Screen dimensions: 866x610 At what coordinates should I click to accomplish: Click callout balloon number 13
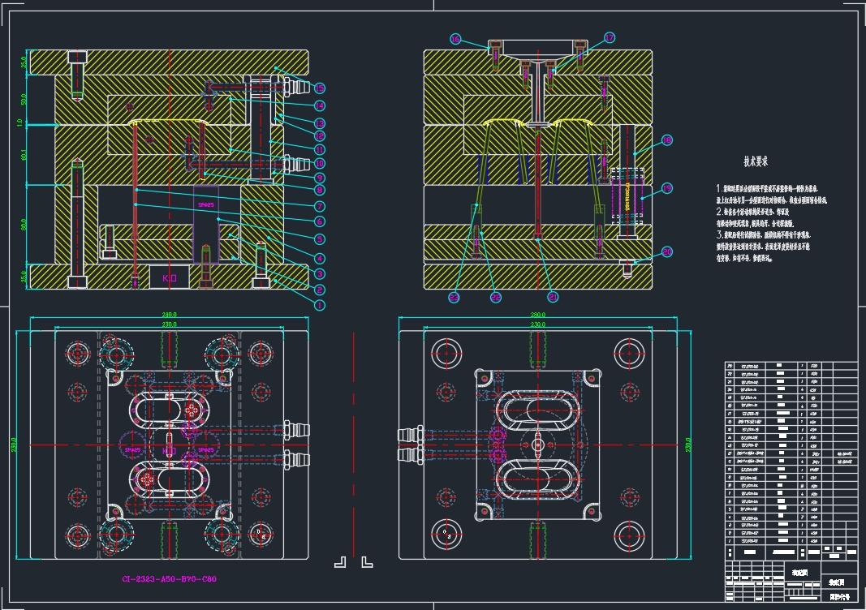pos(319,123)
